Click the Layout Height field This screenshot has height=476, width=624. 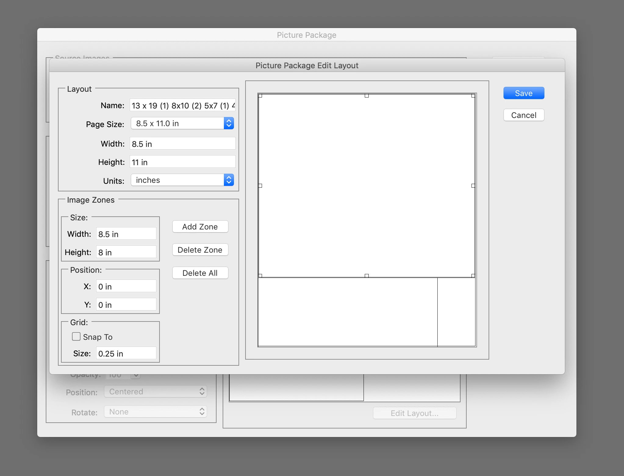[182, 162]
